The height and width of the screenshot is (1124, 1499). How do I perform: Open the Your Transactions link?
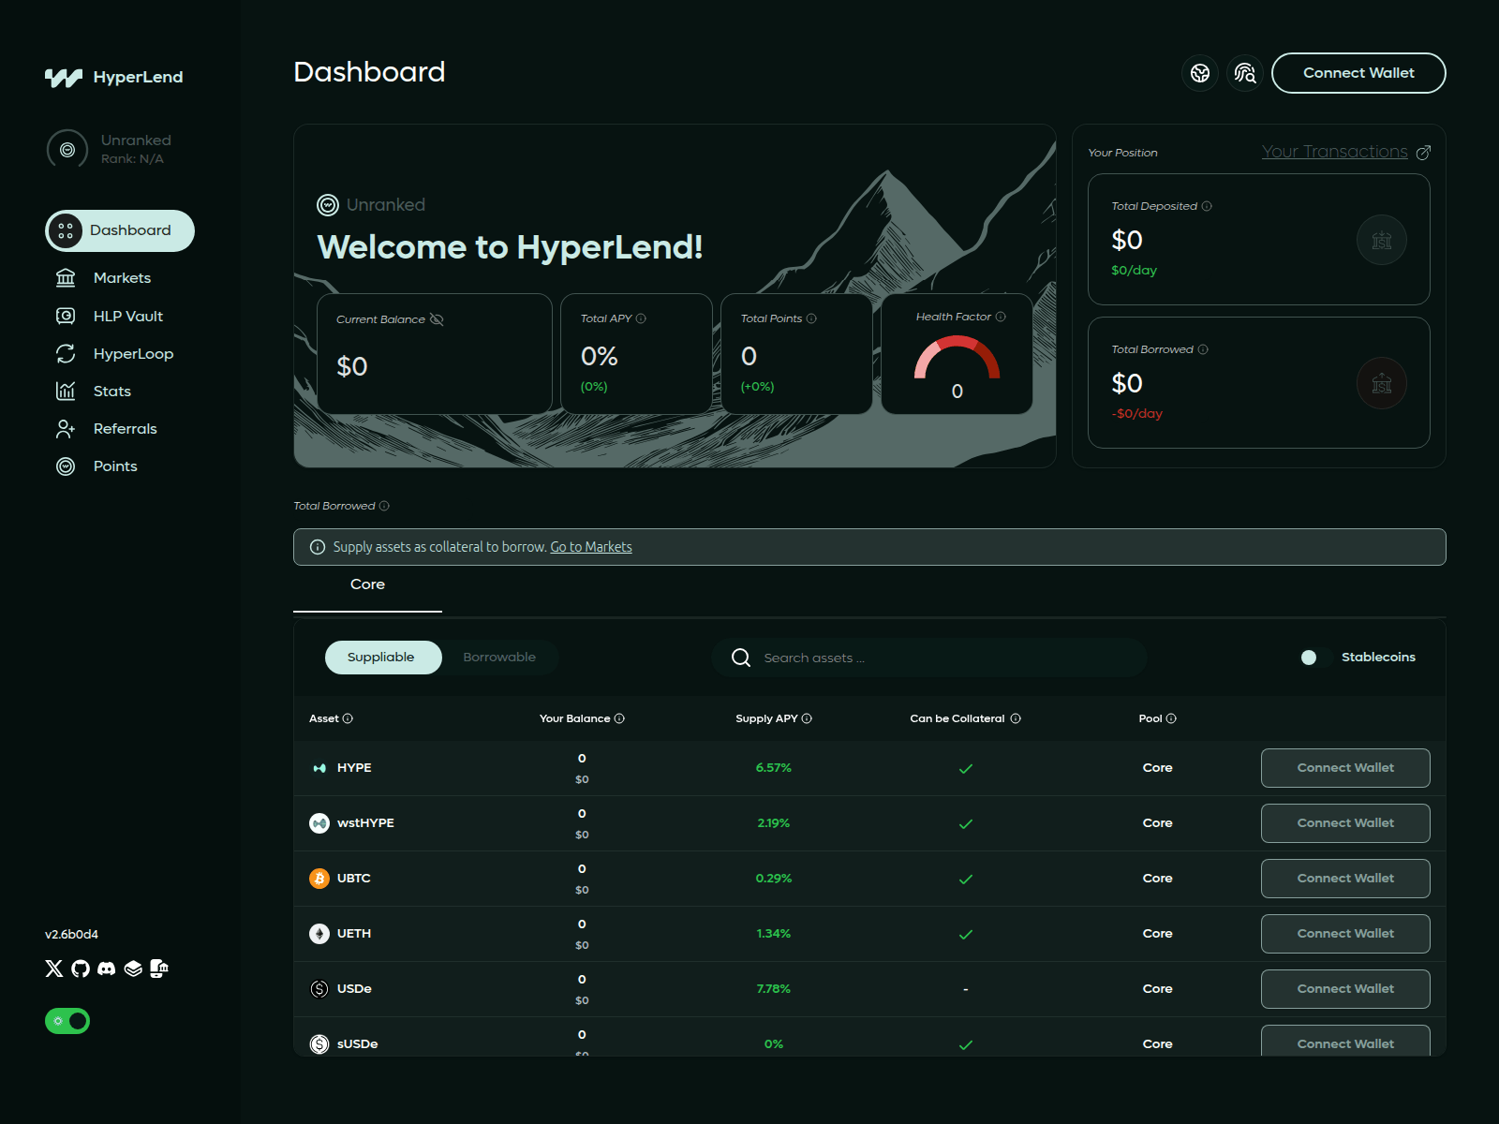(x=1345, y=152)
